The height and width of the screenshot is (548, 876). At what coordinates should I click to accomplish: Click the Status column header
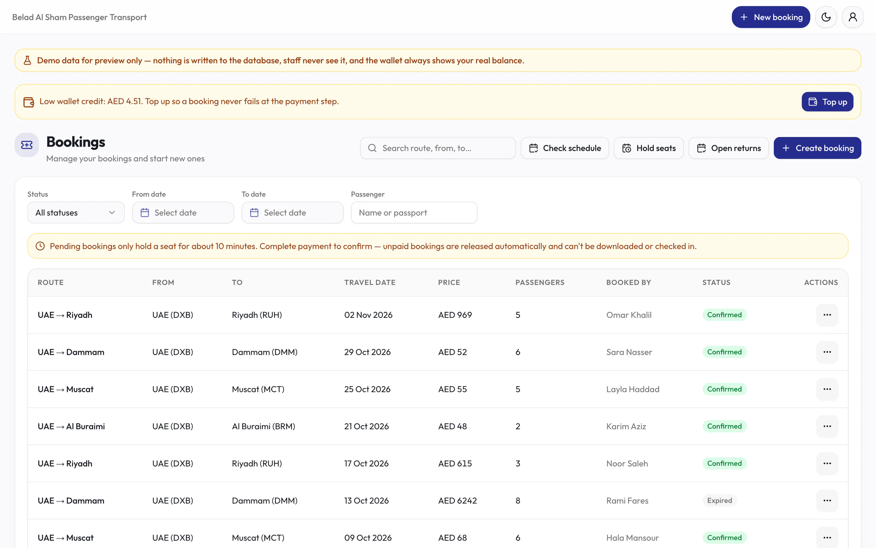point(716,282)
